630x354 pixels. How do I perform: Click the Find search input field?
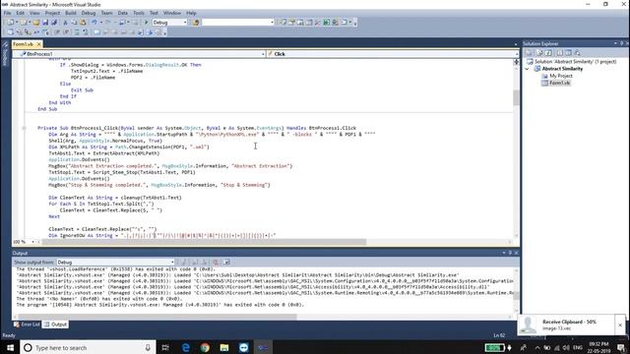[235, 23]
